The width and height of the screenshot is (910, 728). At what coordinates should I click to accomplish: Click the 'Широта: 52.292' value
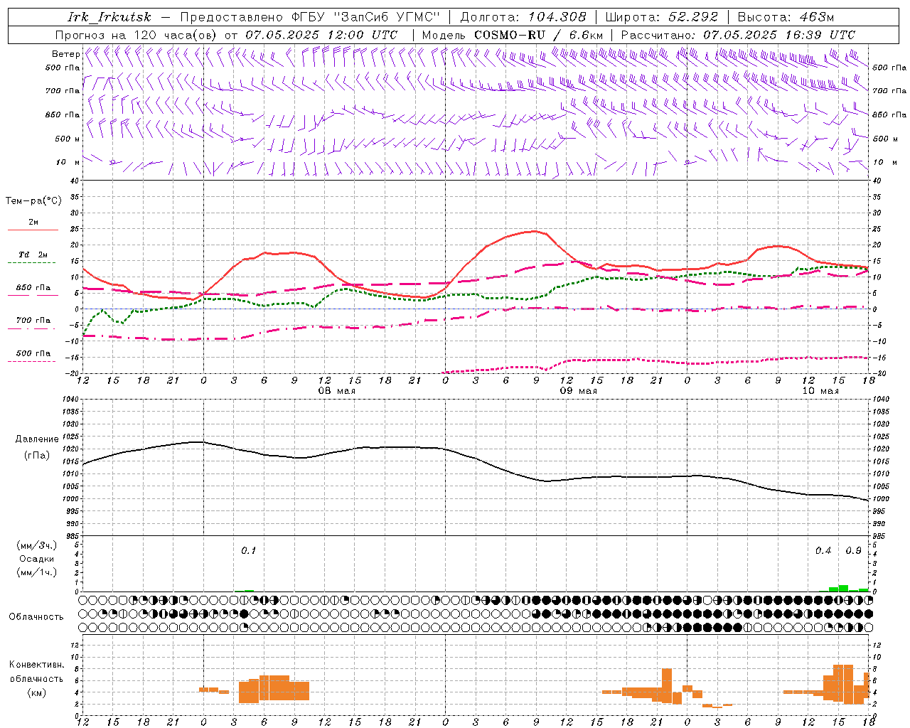pos(662,17)
